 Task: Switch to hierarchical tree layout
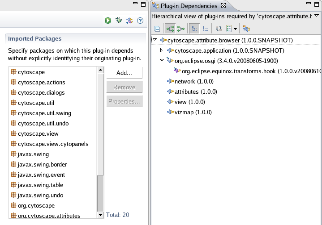pos(194,29)
